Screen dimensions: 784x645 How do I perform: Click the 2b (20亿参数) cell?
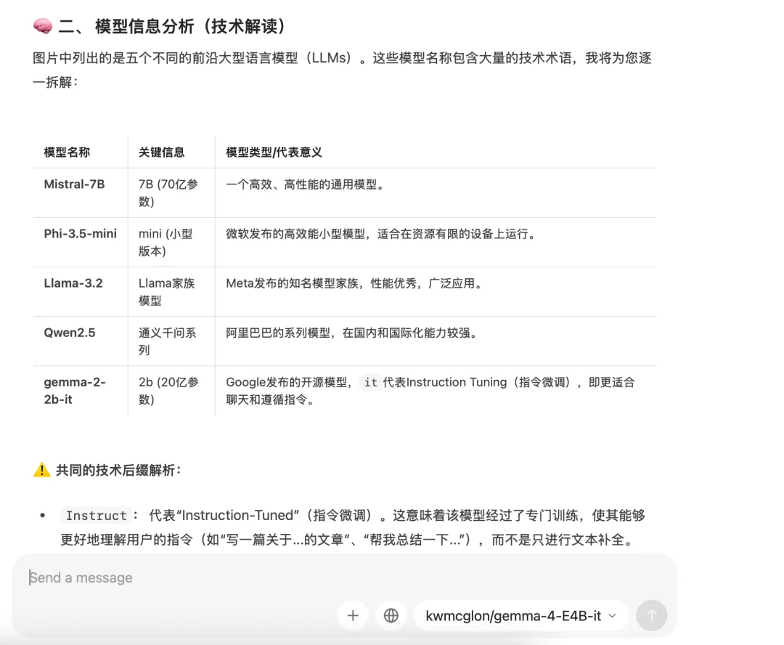pyautogui.click(x=171, y=391)
